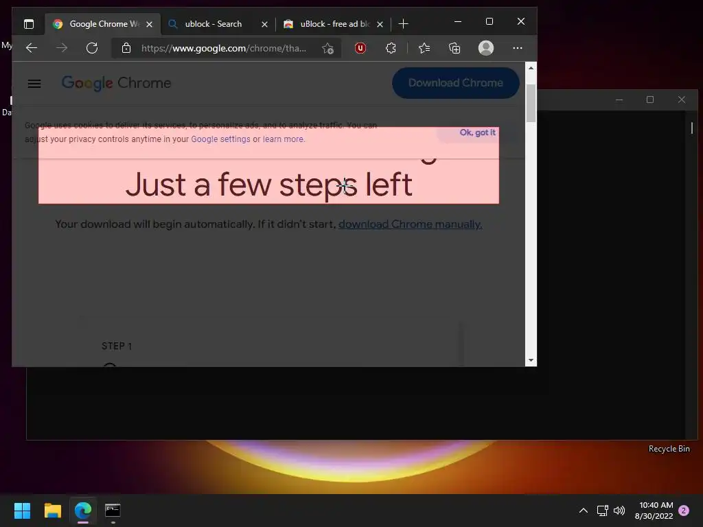Click the address bar URL
Screen dimensions: 703x527
224,48
